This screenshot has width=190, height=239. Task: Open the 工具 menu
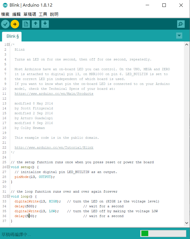pyautogui.click(x=43, y=14)
